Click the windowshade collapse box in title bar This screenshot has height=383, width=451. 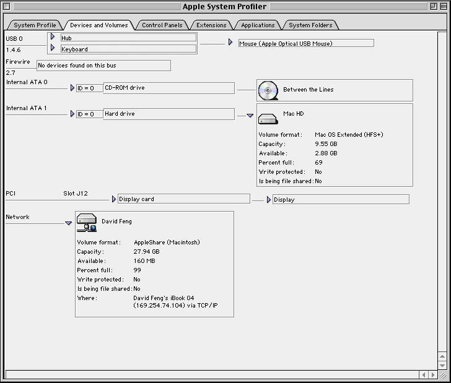(x=444, y=6)
